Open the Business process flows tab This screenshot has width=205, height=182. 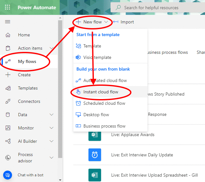coord(168,53)
